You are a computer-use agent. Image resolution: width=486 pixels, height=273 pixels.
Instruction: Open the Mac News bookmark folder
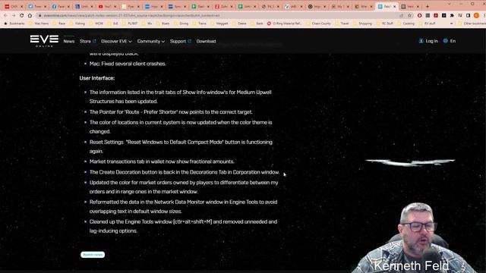(39, 24)
